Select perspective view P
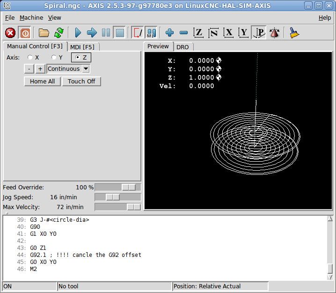336x293 pixels. [259, 33]
